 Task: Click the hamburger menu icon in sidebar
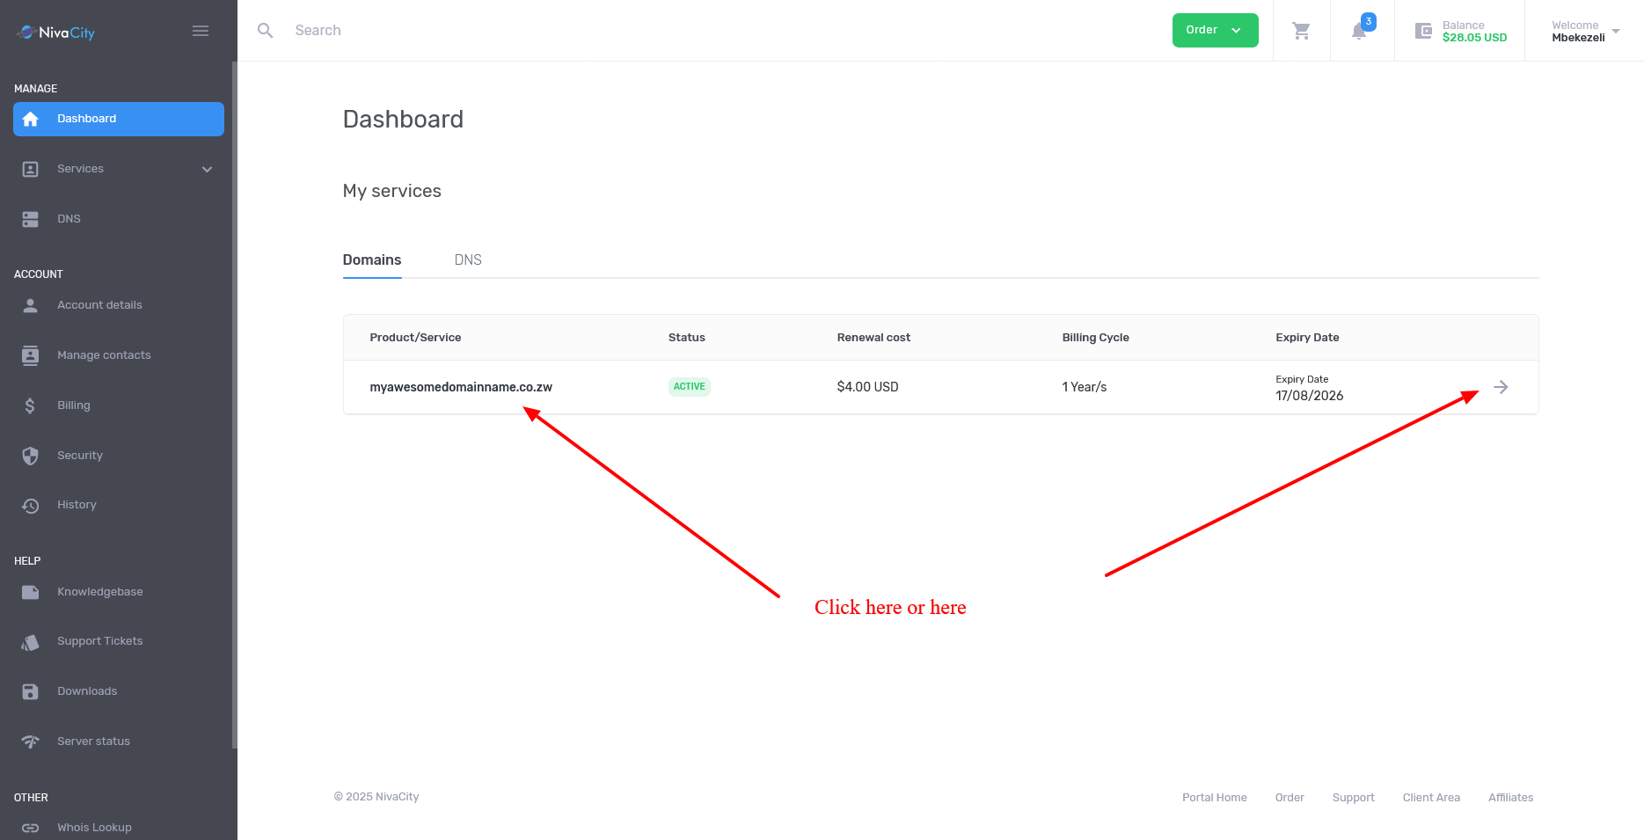click(x=201, y=31)
